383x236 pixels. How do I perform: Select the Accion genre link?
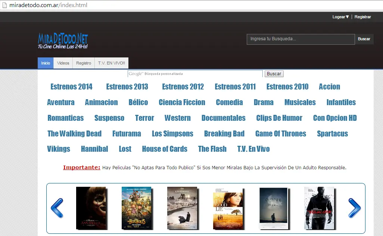pos(330,86)
